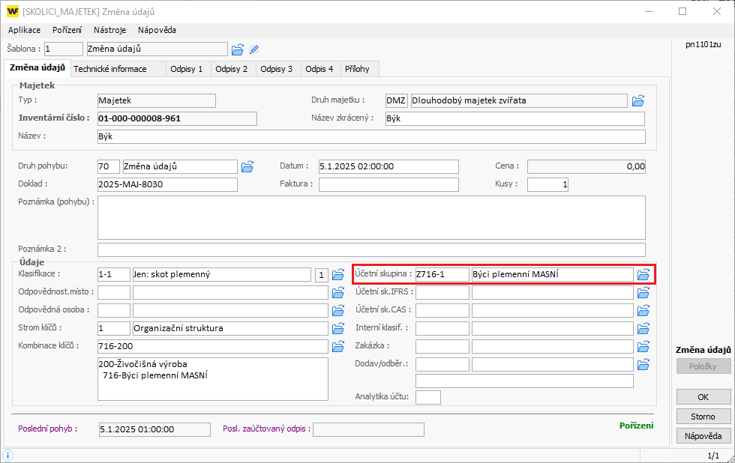Click into the Poznámka (pohybu) text area
The width and height of the screenshot is (735, 463).
[x=371, y=217]
